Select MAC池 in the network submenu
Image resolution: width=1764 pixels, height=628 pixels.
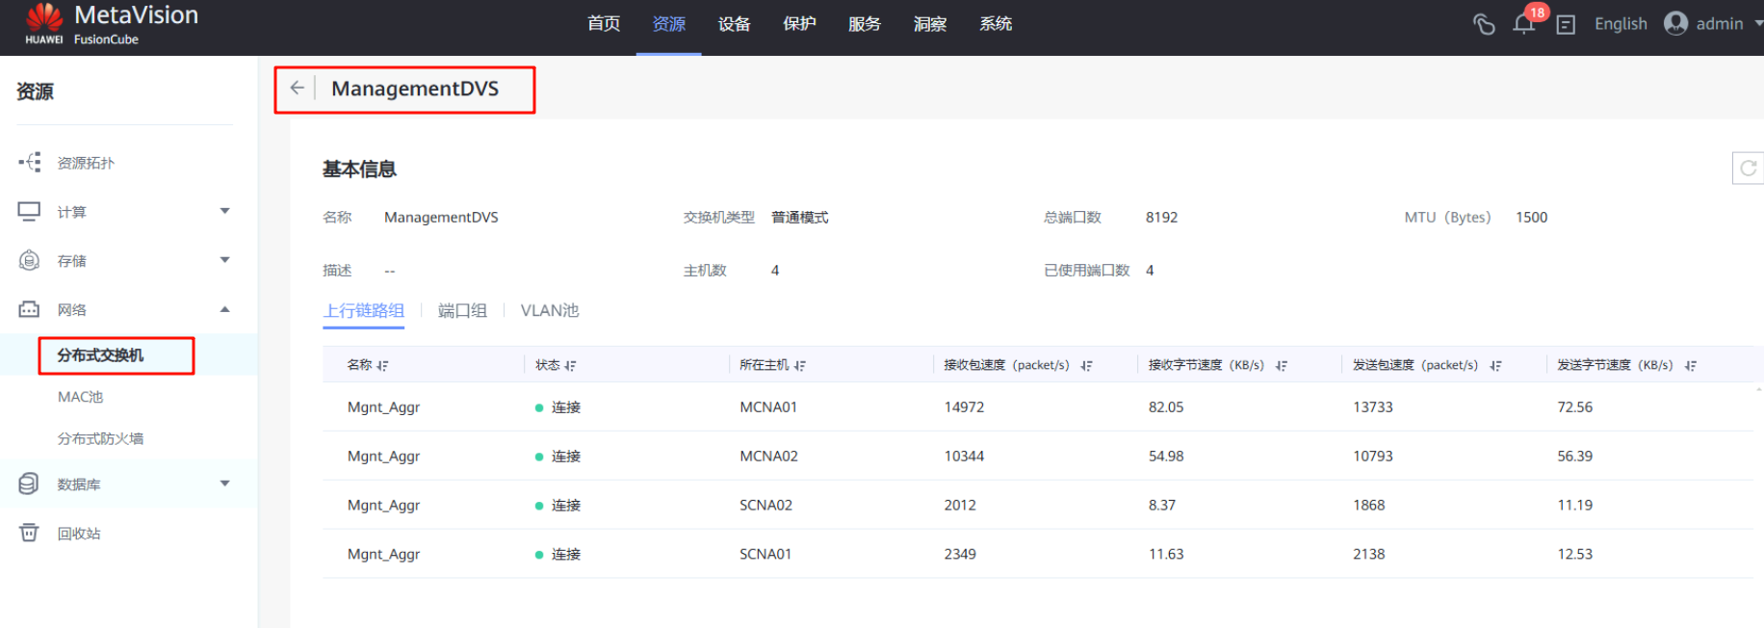click(x=80, y=397)
